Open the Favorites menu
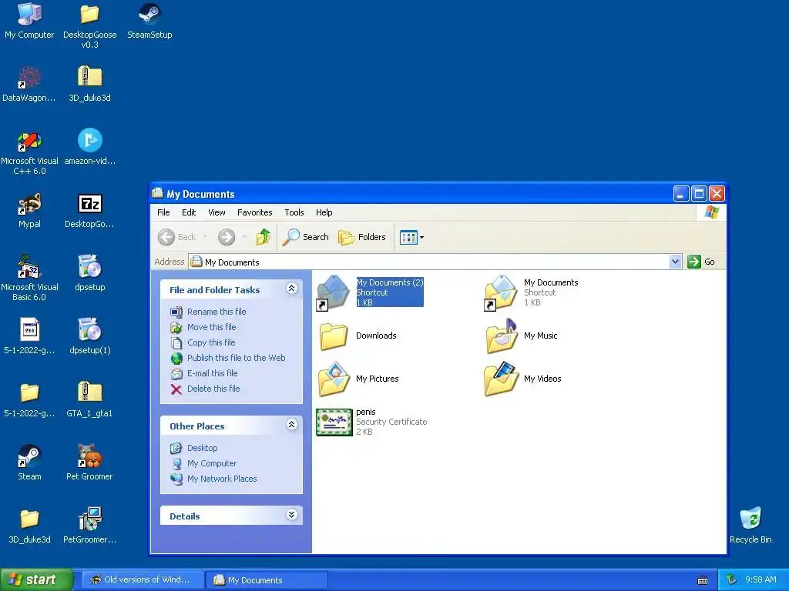Screen dimensions: 789x591 click(x=254, y=212)
